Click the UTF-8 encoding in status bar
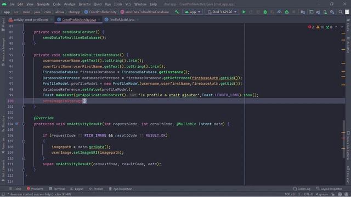This screenshot has width=351, height=197. (308, 194)
